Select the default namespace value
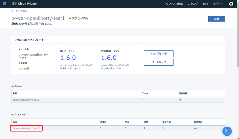 (x=24, y=69)
